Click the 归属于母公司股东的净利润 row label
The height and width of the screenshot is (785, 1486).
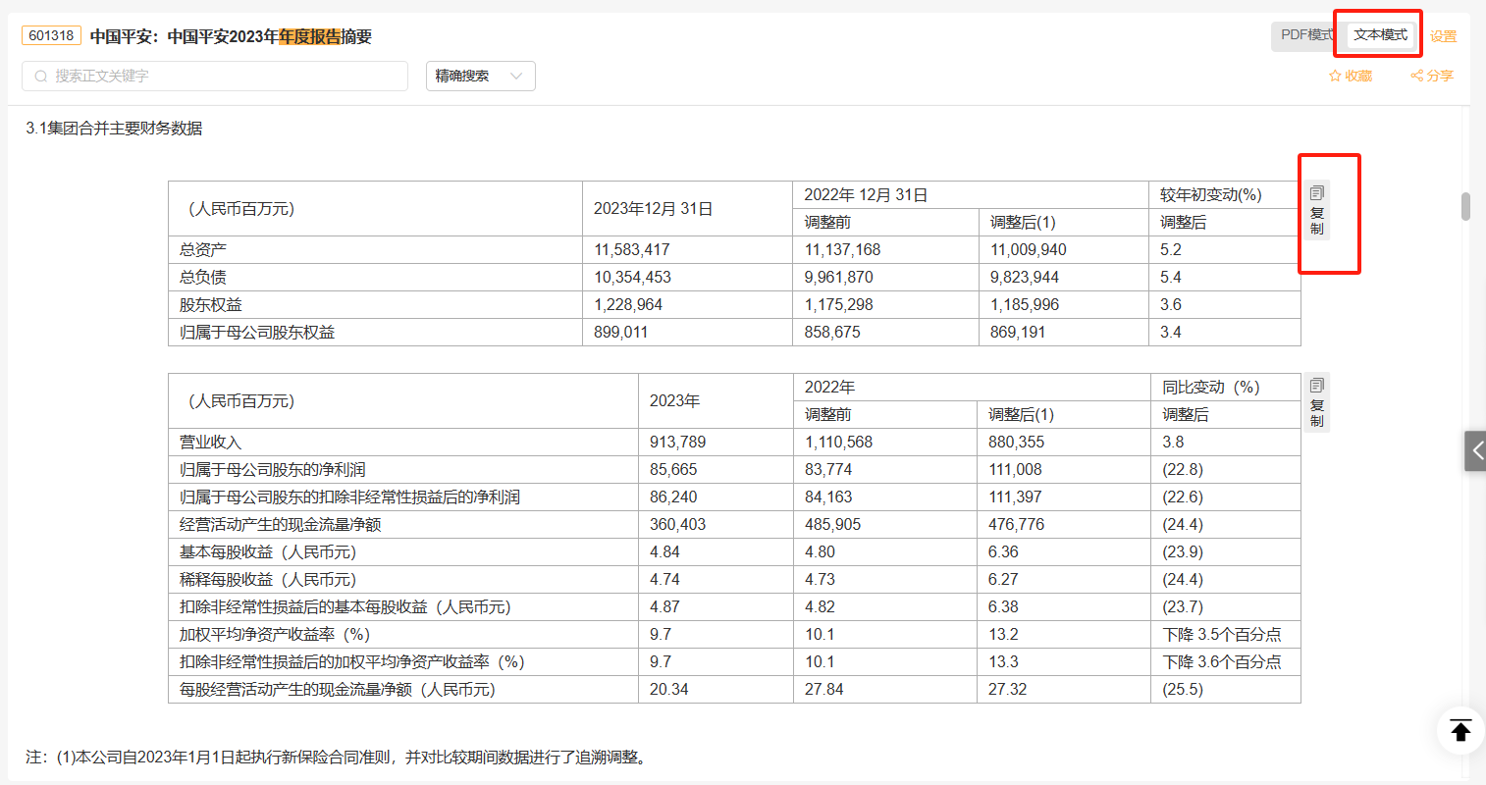(272, 469)
